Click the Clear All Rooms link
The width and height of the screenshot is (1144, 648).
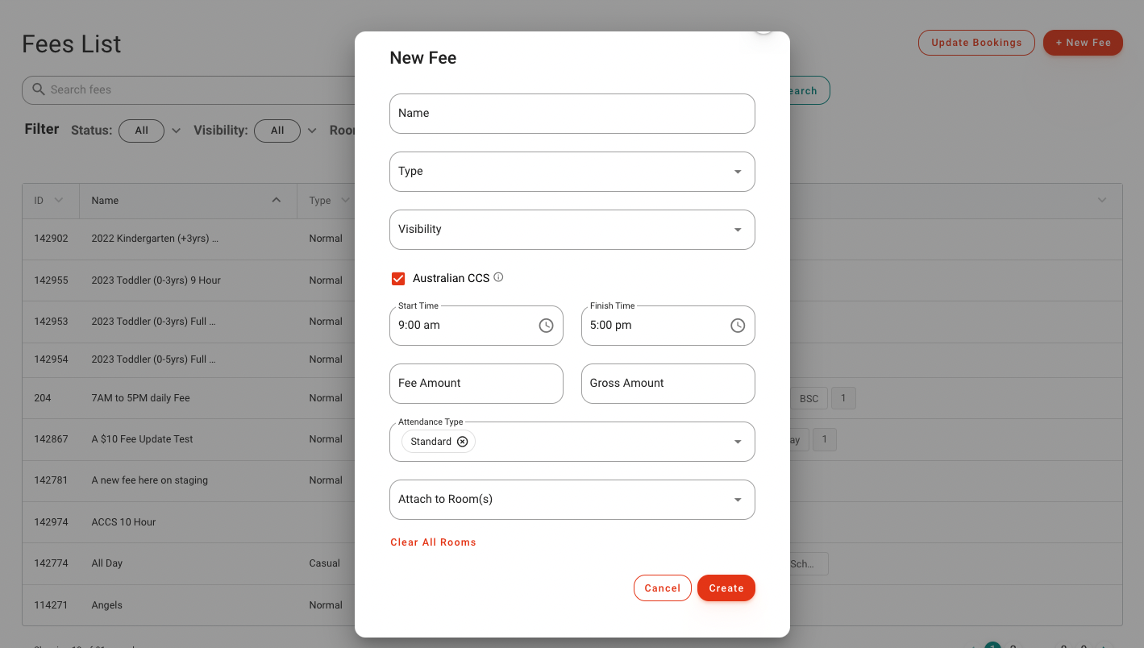(433, 542)
